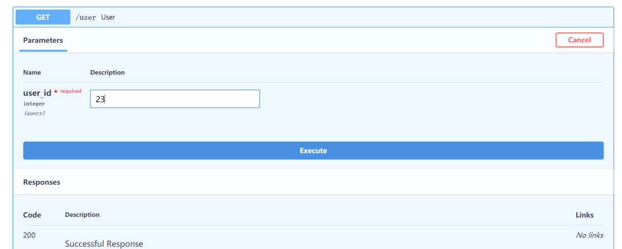Select the 200 response code
This screenshot has width=622, height=249.
[29, 235]
